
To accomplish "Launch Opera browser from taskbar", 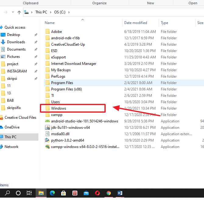I will pyautogui.click(x=97, y=193).
